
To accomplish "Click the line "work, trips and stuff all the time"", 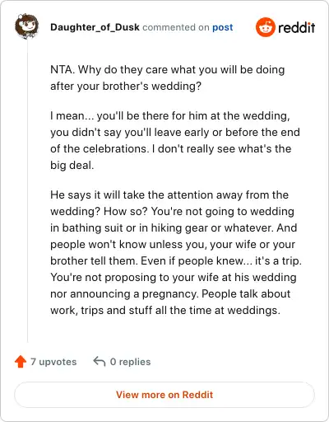I will pos(165,310).
